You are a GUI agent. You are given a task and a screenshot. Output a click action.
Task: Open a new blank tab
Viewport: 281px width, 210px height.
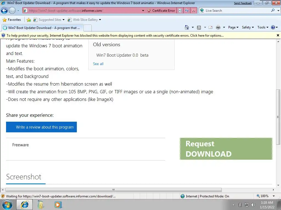(88, 28)
